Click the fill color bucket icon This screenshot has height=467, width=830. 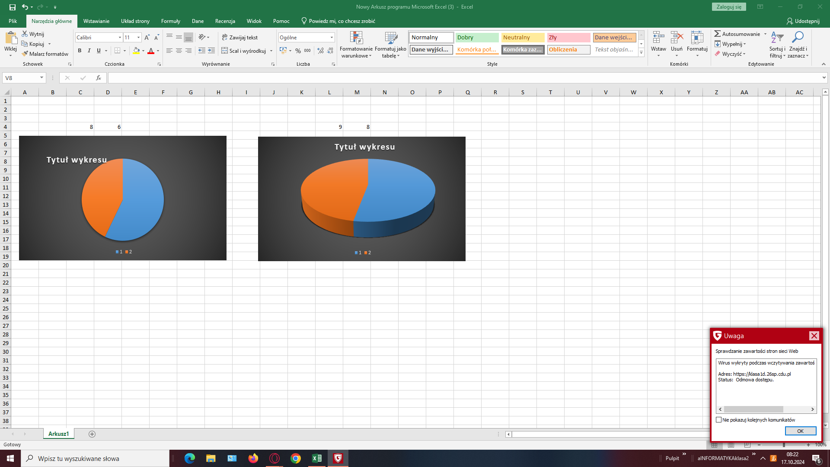(136, 51)
